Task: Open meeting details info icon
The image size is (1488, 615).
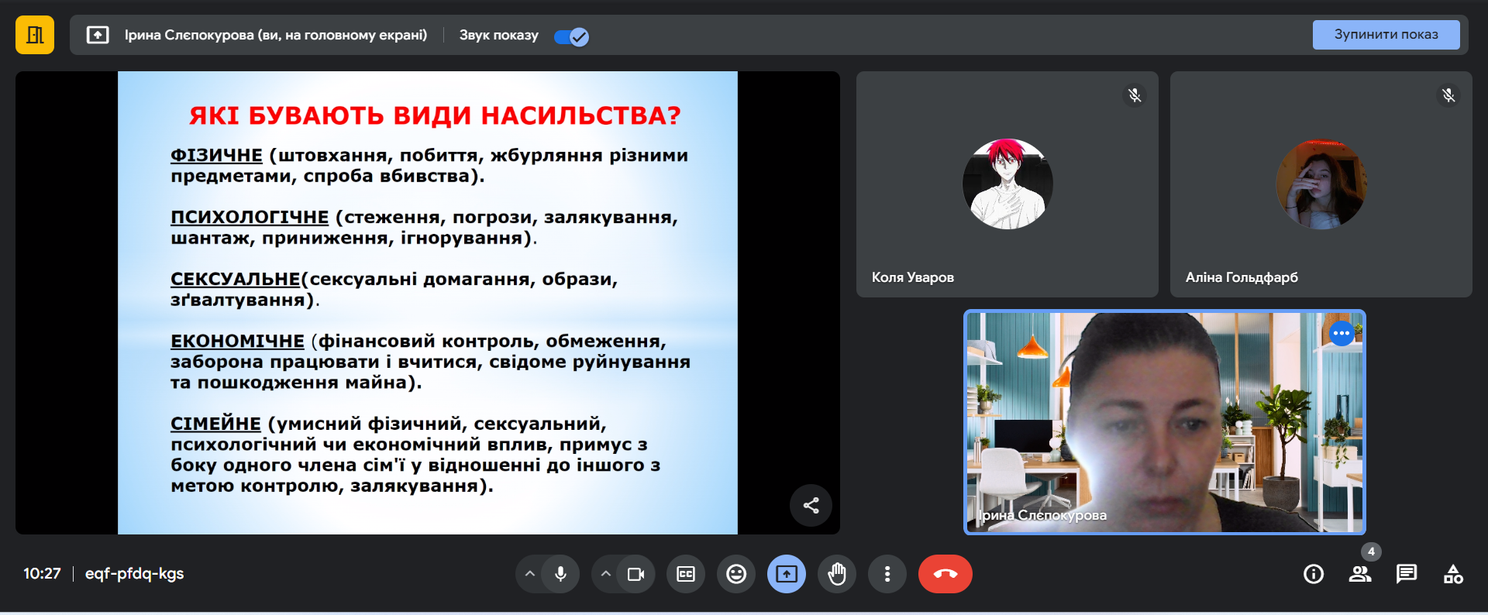Action: (x=1314, y=574)
